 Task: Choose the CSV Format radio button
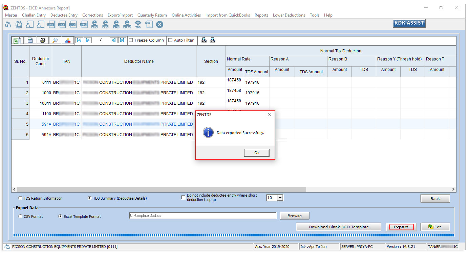[21, 217]
